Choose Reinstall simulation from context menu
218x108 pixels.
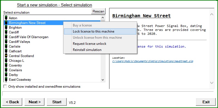(x=100, y=50)
